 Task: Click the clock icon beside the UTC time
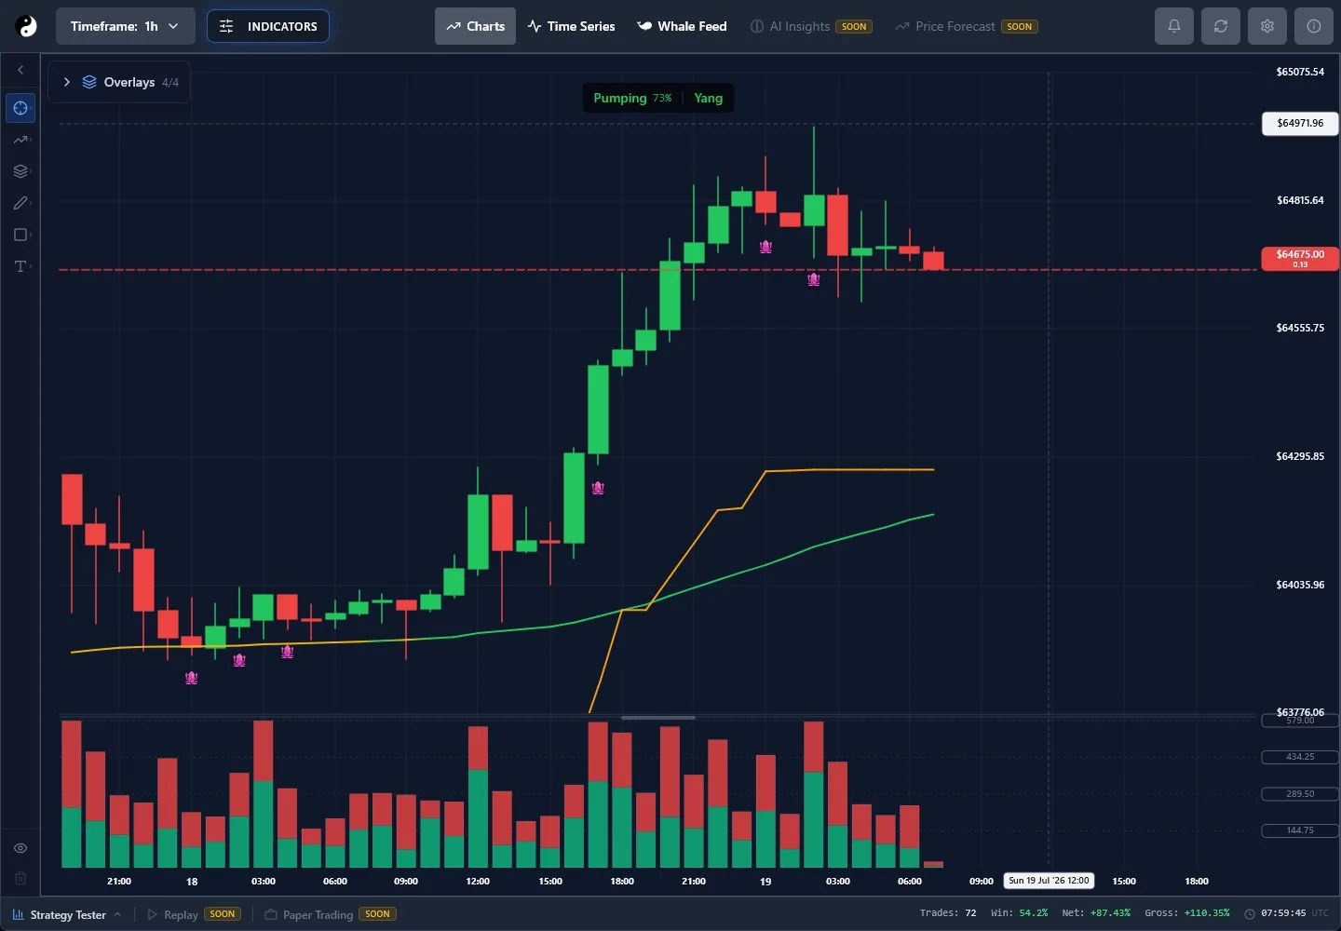point(1250,913)
